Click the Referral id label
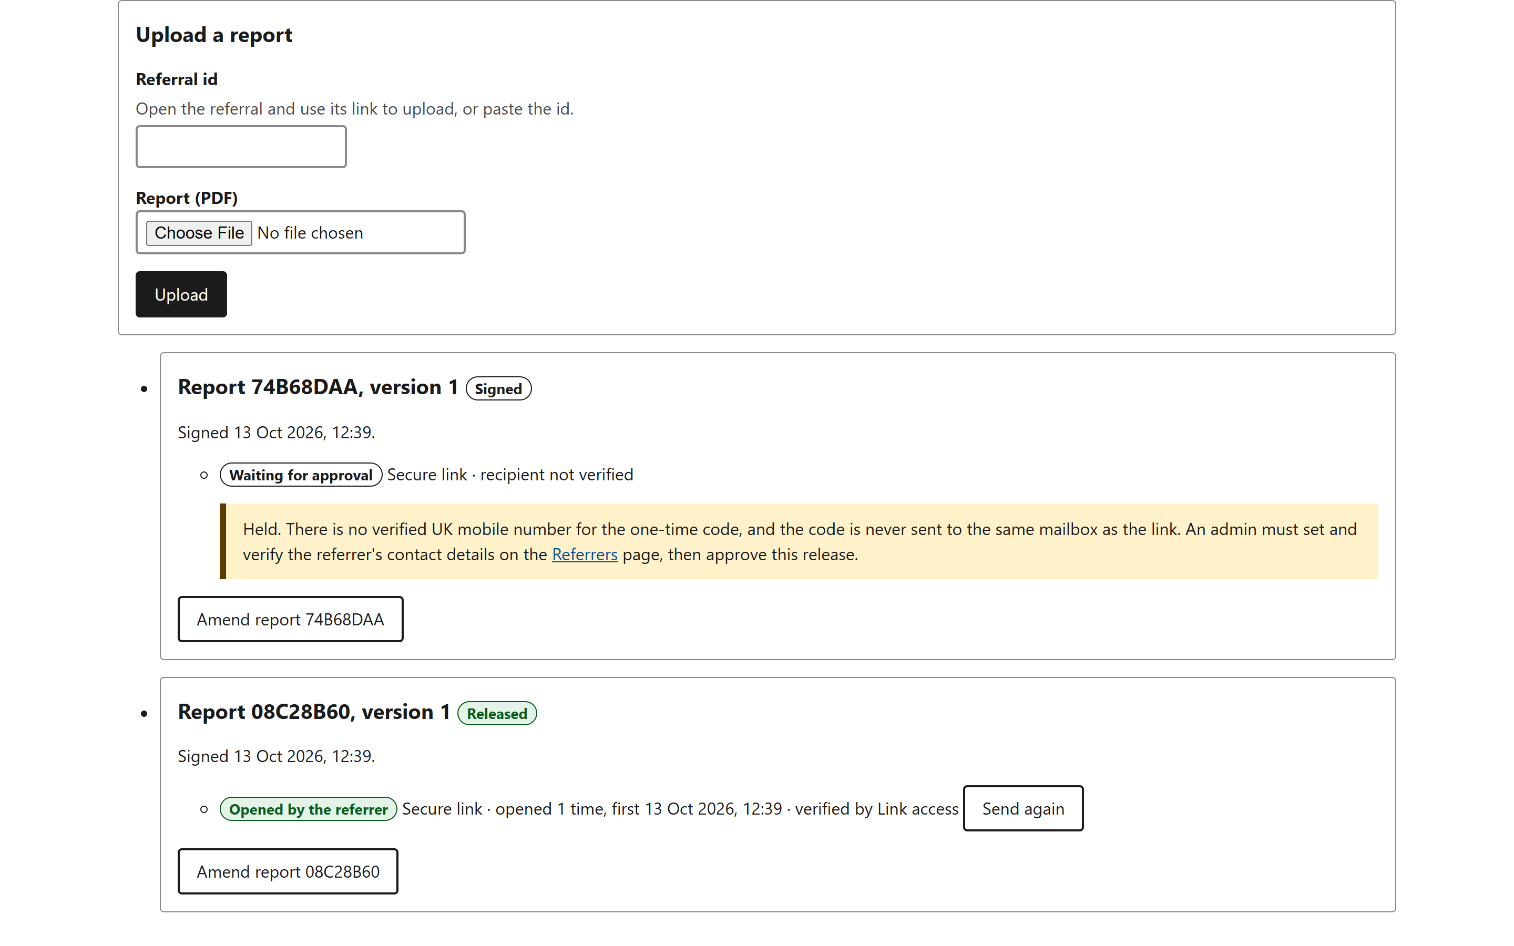Screen dimensions: 1514x946 (x=177, y=79)
